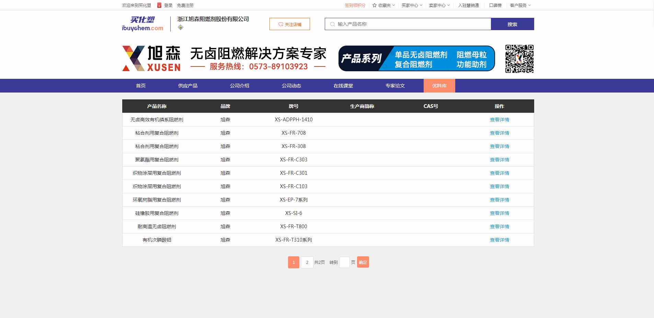
Task: Click the magnifier icon in the search bar
Action: (332, 24)
